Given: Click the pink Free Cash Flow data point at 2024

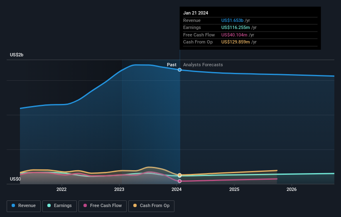Looking at the screenshot, I should 179,181.
